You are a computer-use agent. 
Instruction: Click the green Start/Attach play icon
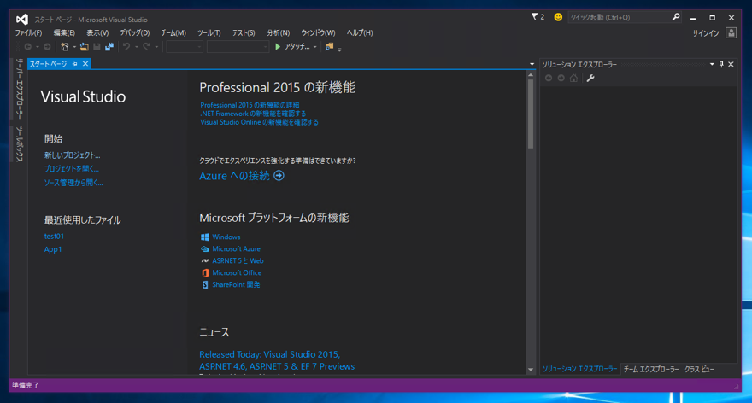(x=278, y=47)
